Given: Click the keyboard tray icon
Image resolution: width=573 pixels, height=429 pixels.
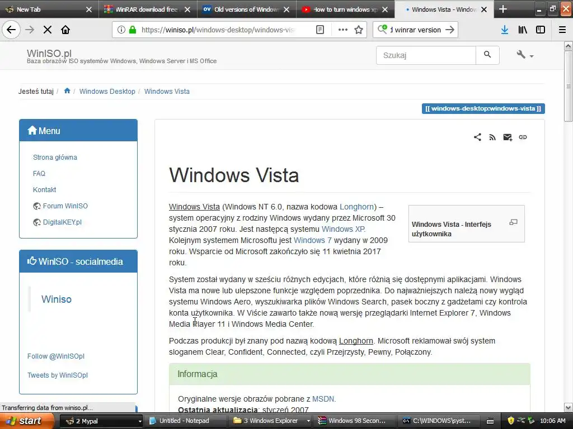Looking at the screenshot, I should (x=490, y=421).
